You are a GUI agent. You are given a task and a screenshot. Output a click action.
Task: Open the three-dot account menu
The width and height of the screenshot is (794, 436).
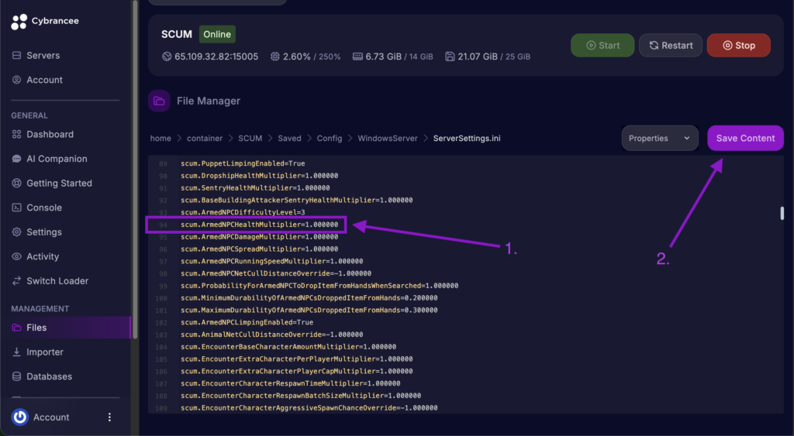109,417
